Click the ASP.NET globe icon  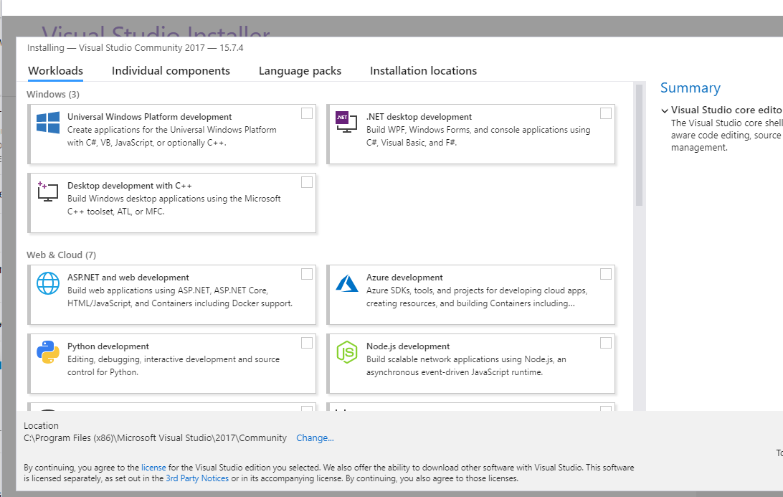coord(48,283)
